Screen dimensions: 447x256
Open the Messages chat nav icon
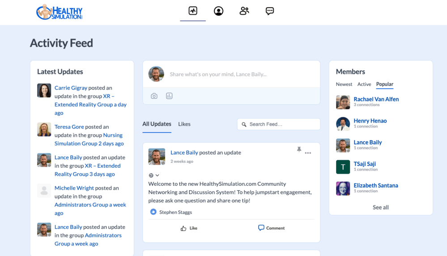click(x=270, y=11)
